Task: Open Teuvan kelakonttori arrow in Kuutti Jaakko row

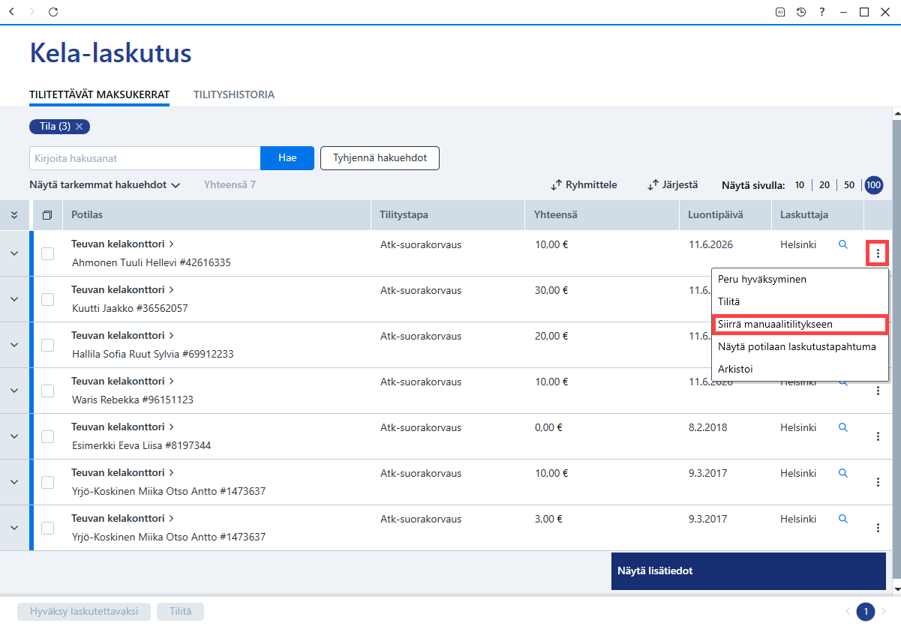Action: (x=171, y=289)
